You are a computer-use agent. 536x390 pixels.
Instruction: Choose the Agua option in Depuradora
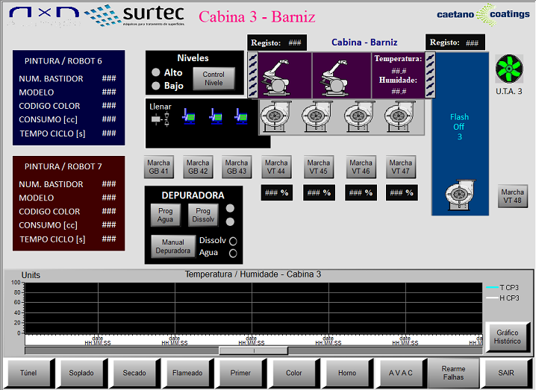click(232, 254)
